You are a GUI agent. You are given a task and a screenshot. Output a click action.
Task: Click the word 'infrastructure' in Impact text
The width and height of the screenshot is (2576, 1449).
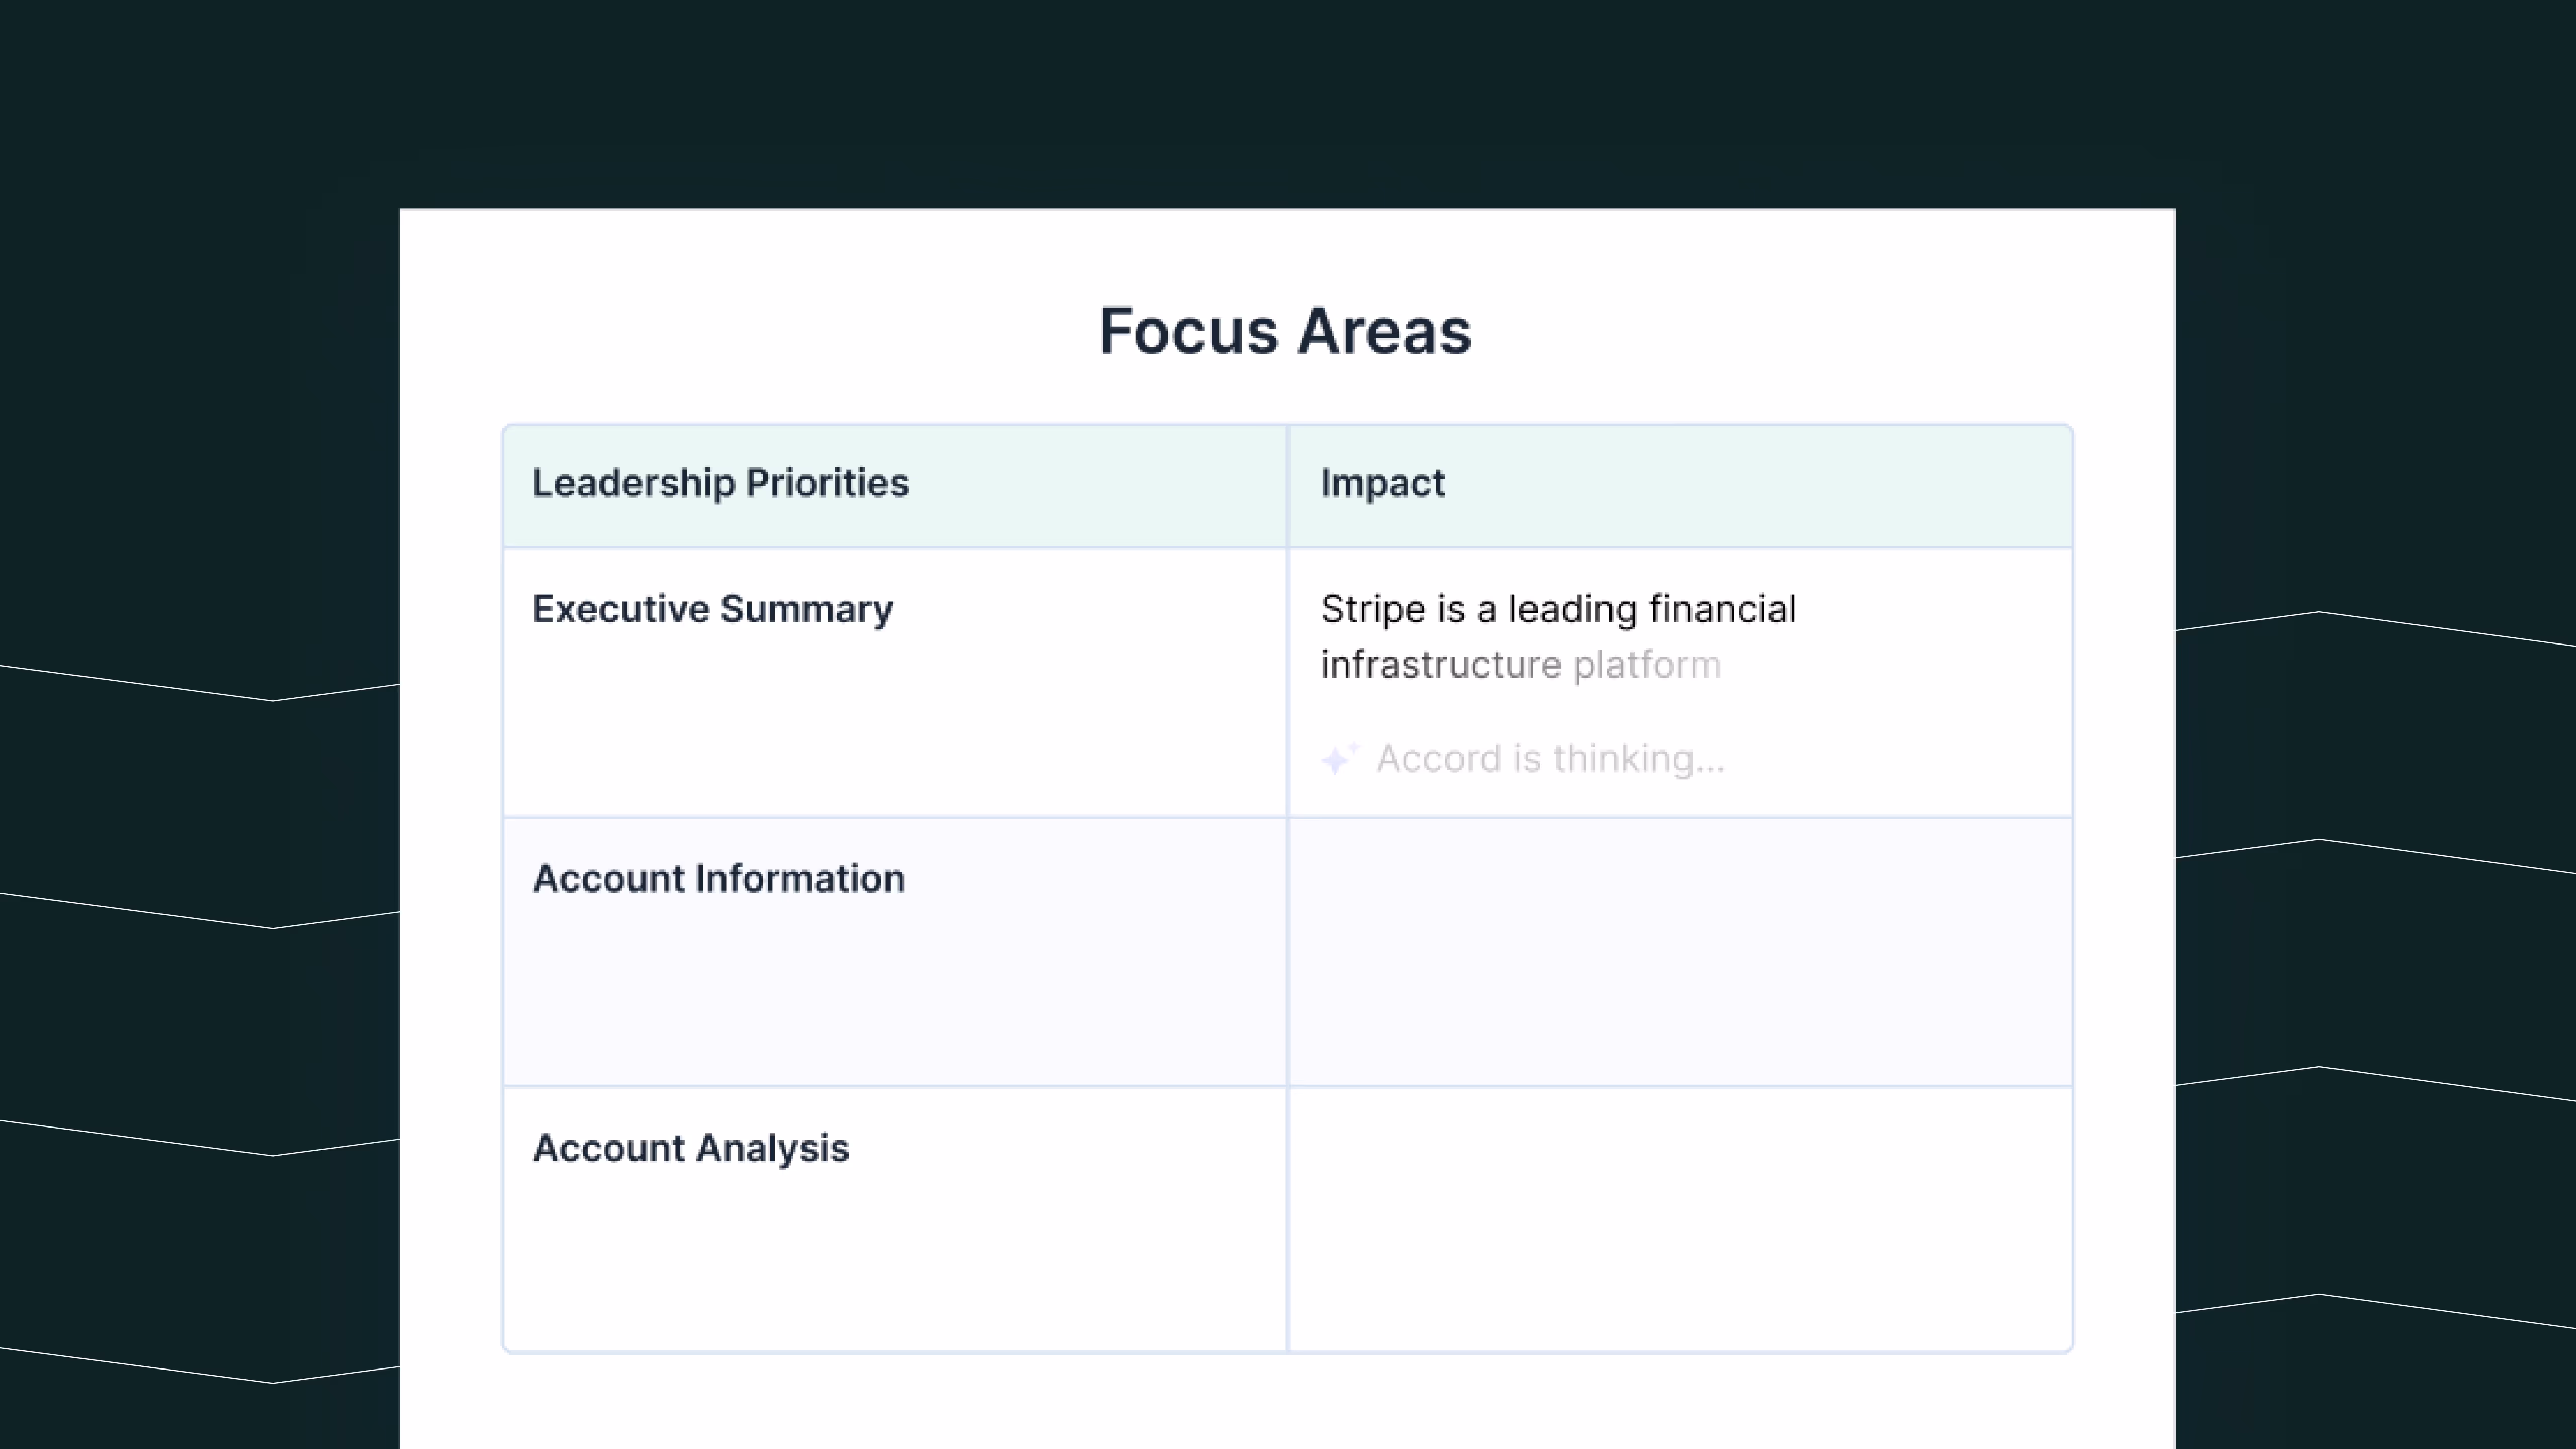[1440, 665]
